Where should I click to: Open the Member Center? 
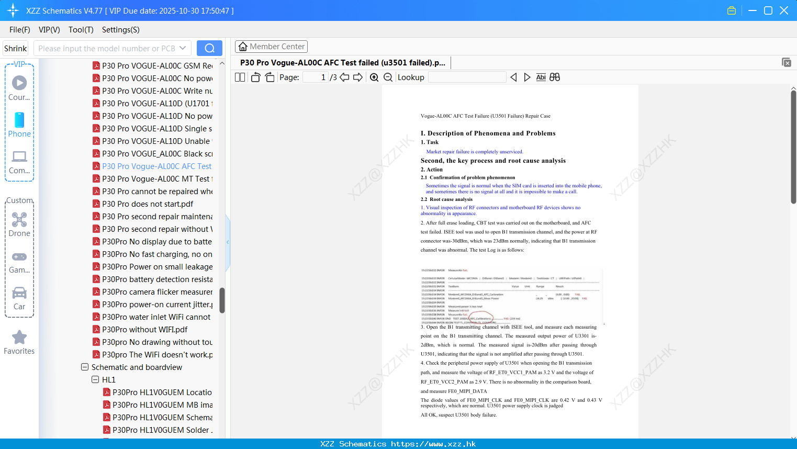(271, 47)
